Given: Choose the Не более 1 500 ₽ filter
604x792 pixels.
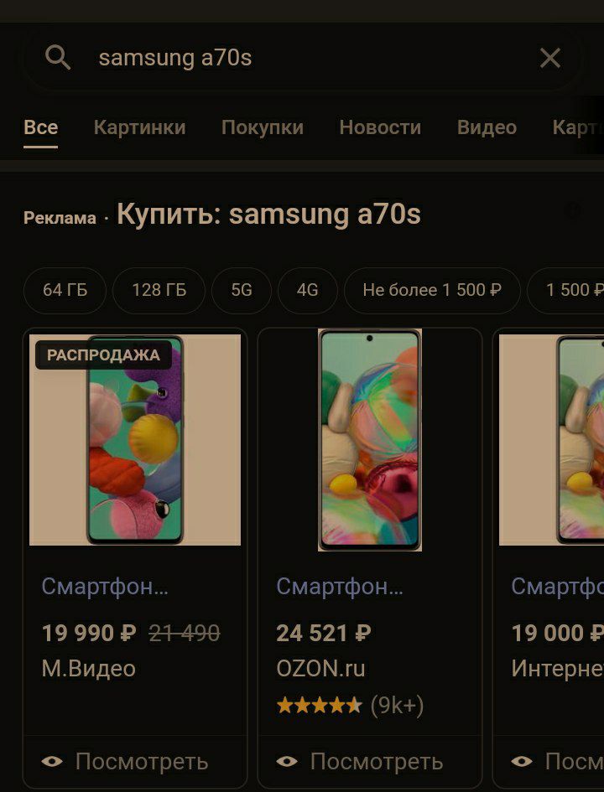Looking at the screenshot, I should point(432,291).
